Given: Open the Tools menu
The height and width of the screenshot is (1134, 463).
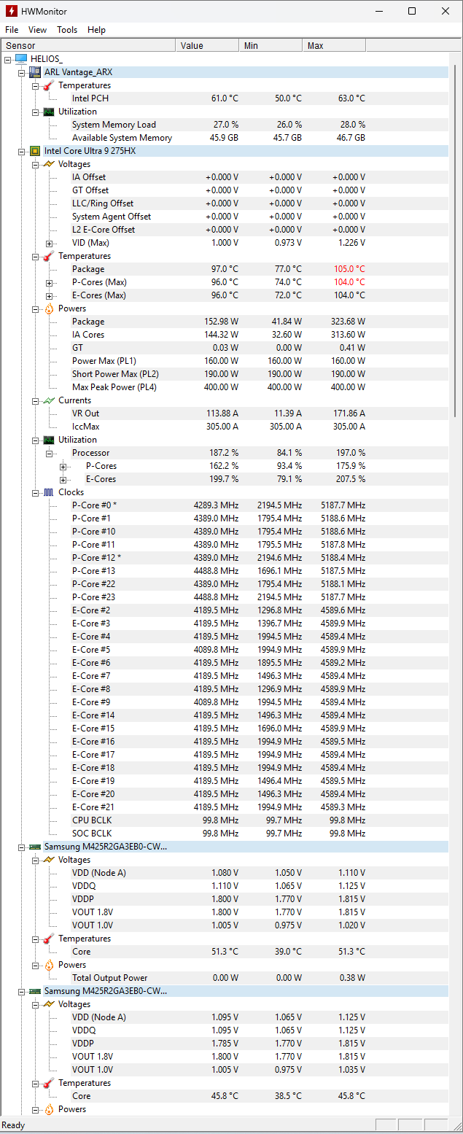Looking at the screenshot, I should [x=67, y=30].
